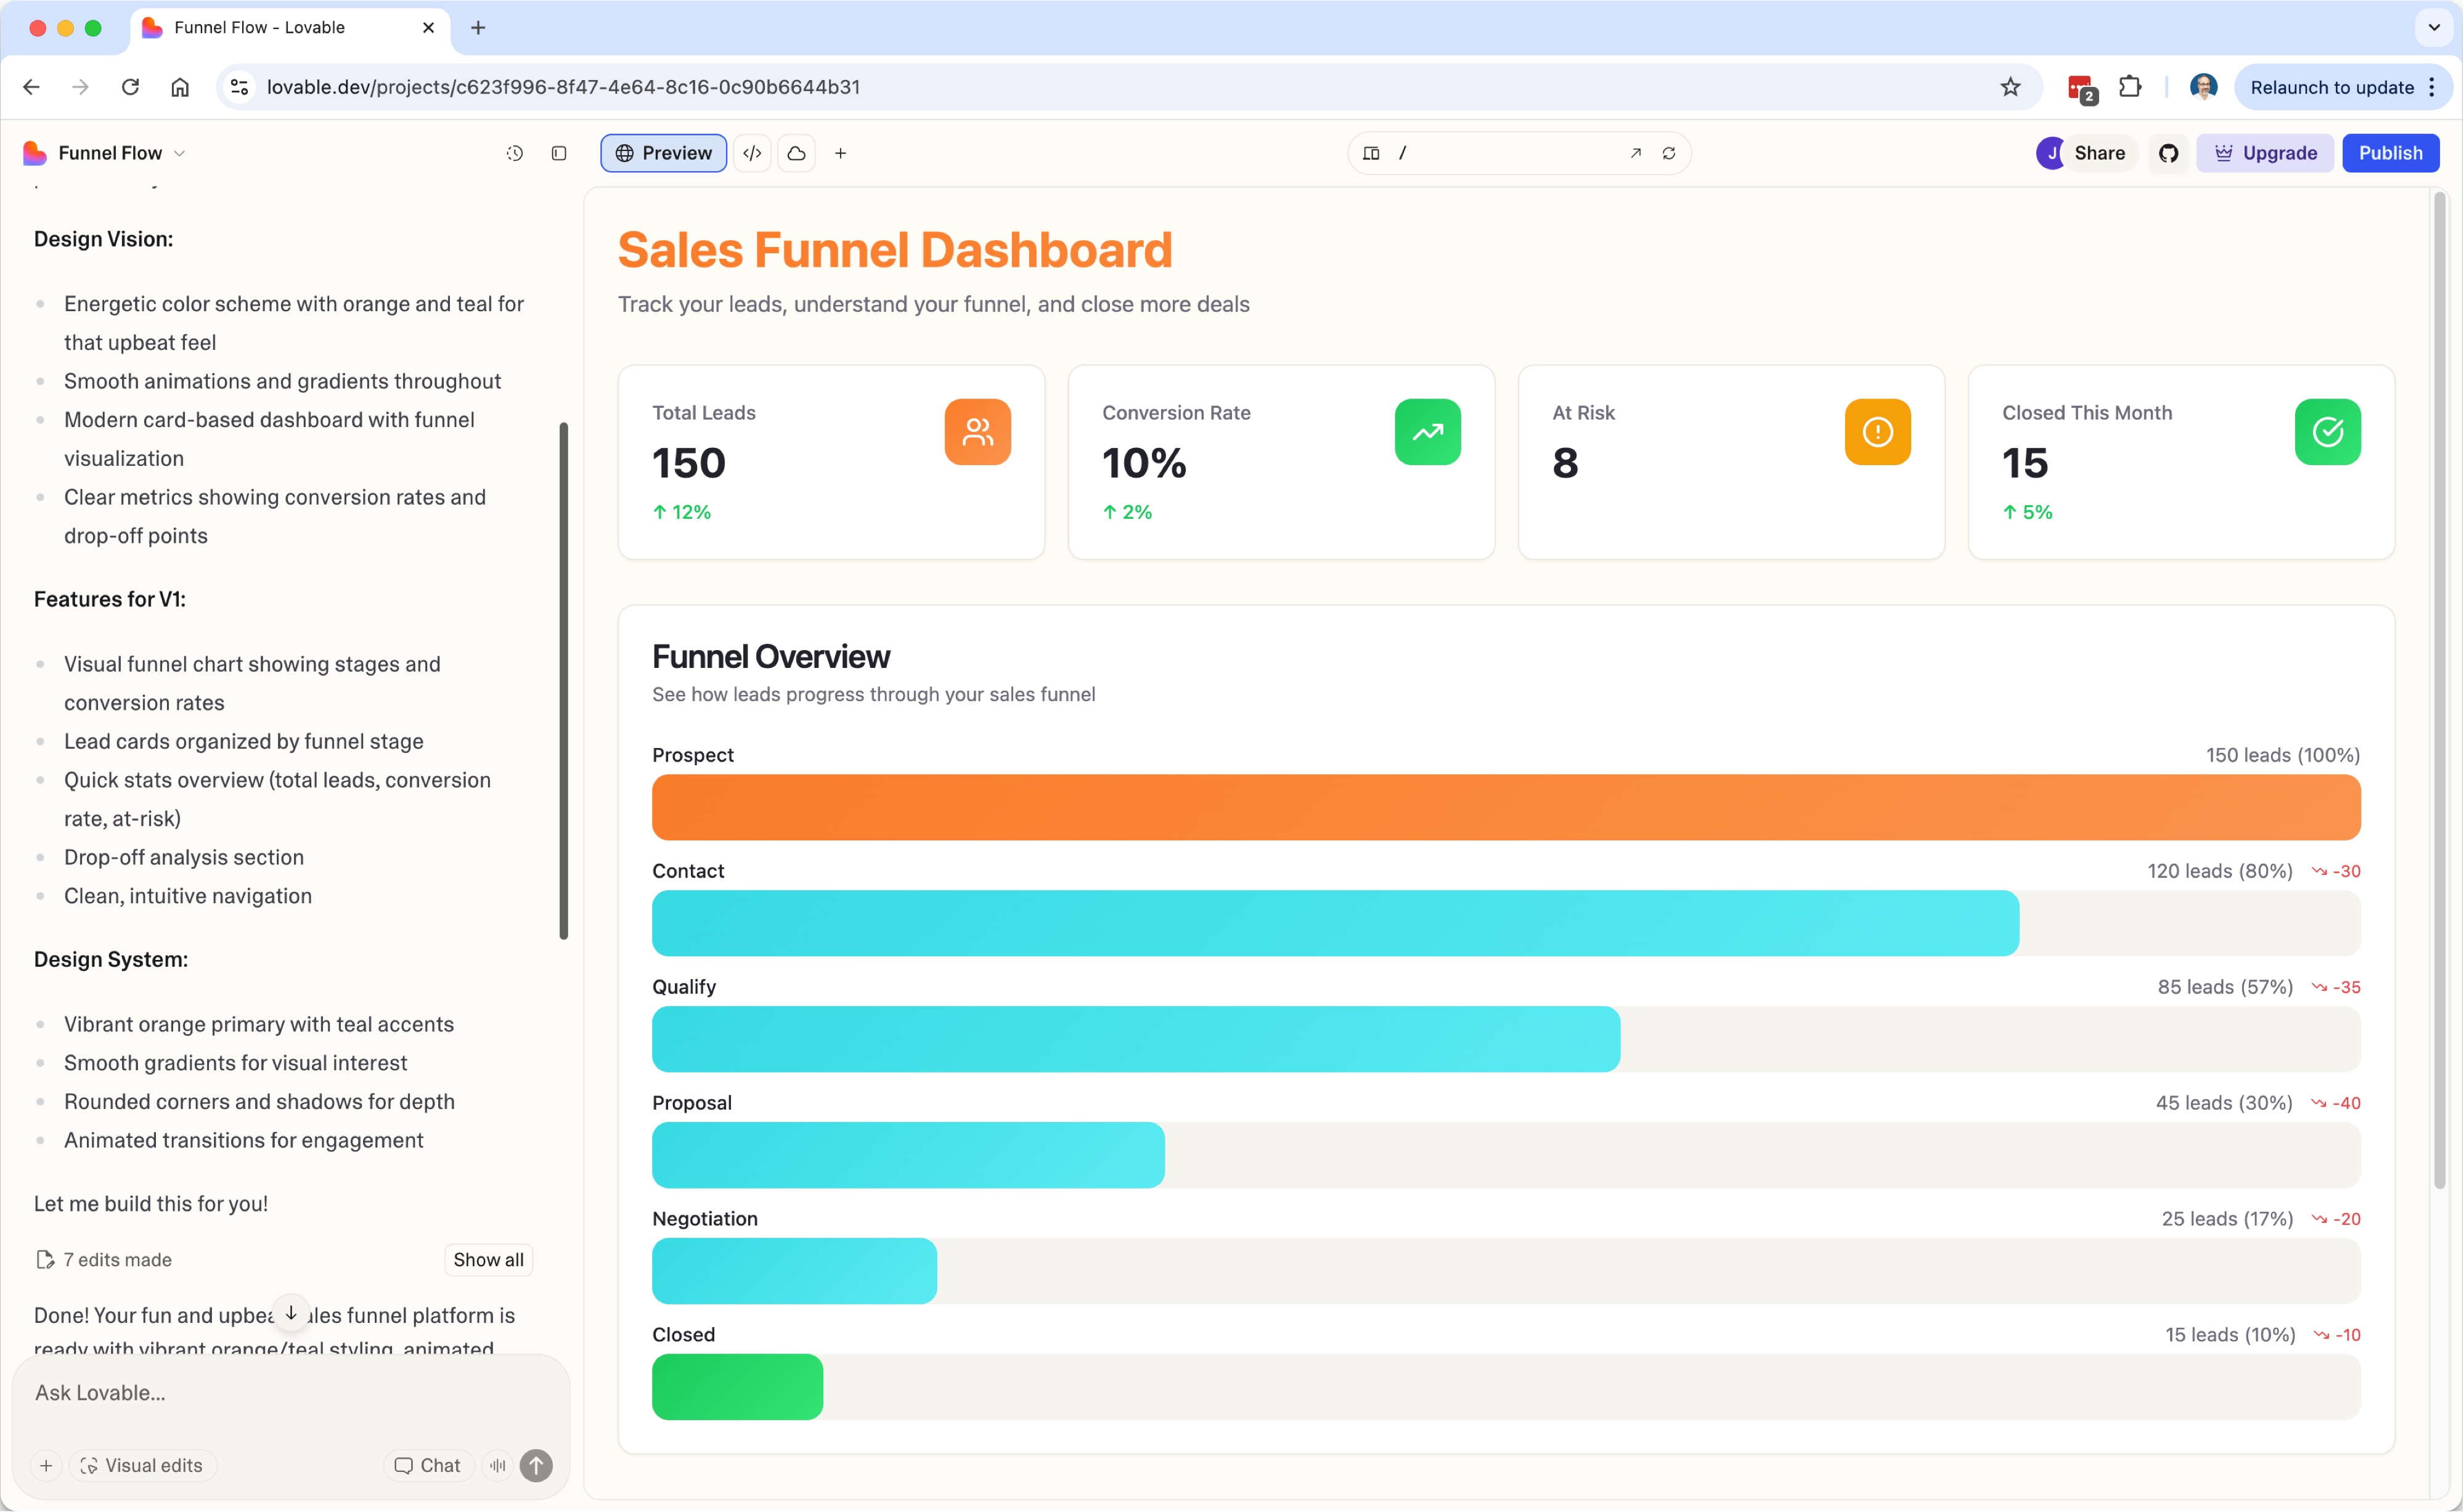Open preview in new tab arrow
This screenshot has height=1512, width=2464.
click(x=1635, y=153)
